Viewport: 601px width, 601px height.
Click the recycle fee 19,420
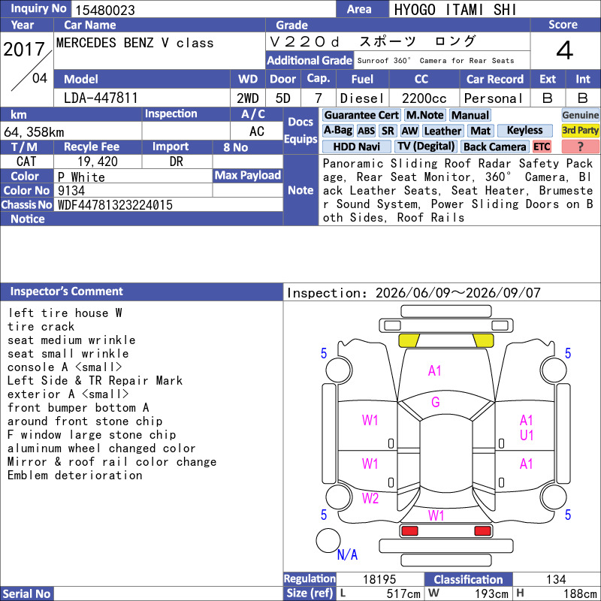(98, 162)
